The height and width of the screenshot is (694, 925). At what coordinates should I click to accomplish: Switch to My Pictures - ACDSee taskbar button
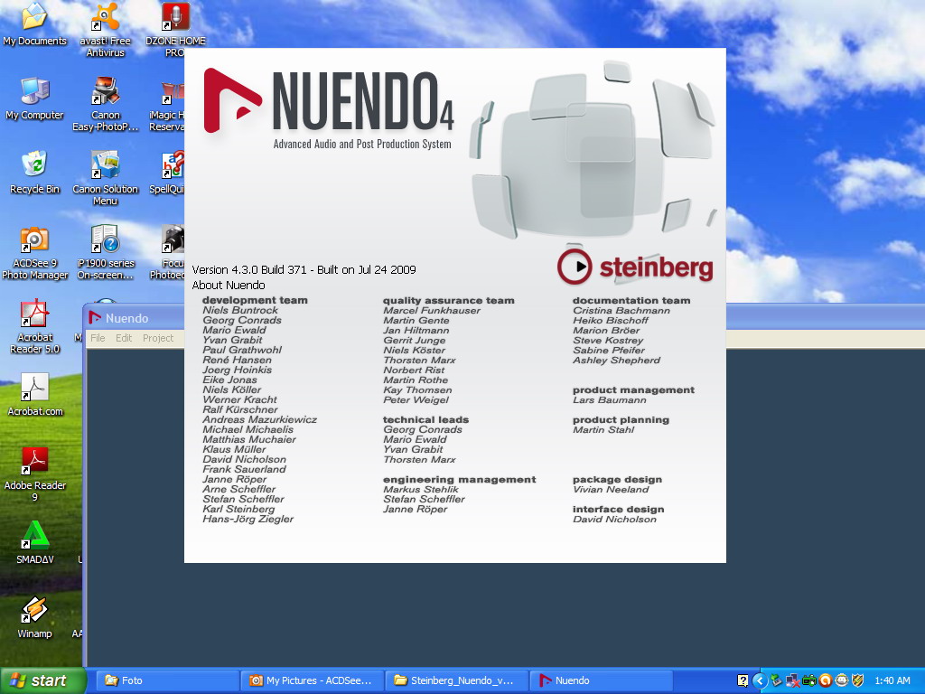(312, 680)
